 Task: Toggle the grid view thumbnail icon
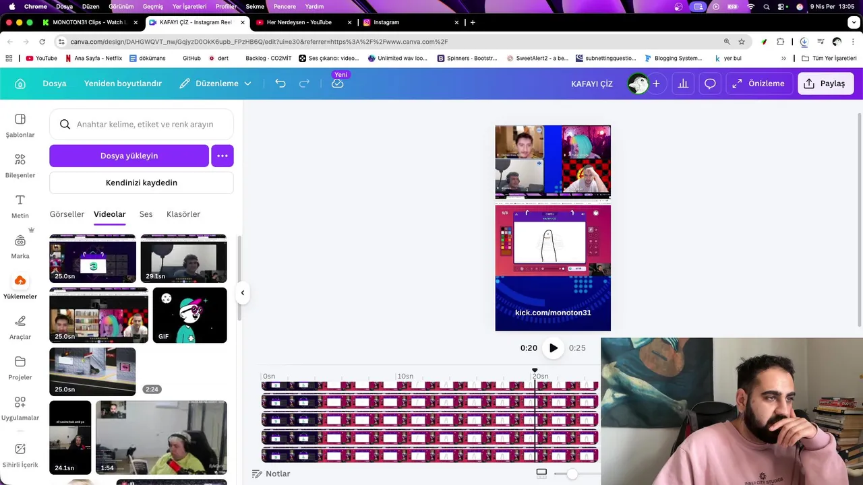coord(541,474)
